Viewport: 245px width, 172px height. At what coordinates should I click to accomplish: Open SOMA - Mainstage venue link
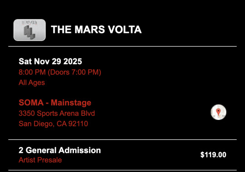55,103
